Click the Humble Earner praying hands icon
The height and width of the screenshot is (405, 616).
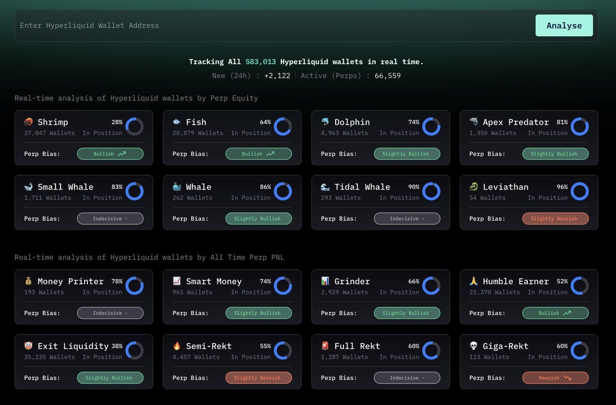tap(473, 282)
